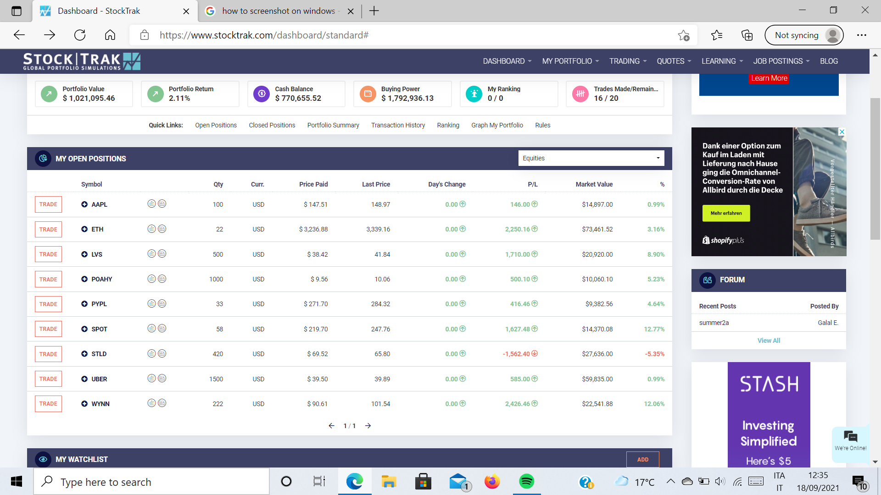881x495 pixels.
Task: Expand the WYNN position row details
Action: tap(84, 404)
